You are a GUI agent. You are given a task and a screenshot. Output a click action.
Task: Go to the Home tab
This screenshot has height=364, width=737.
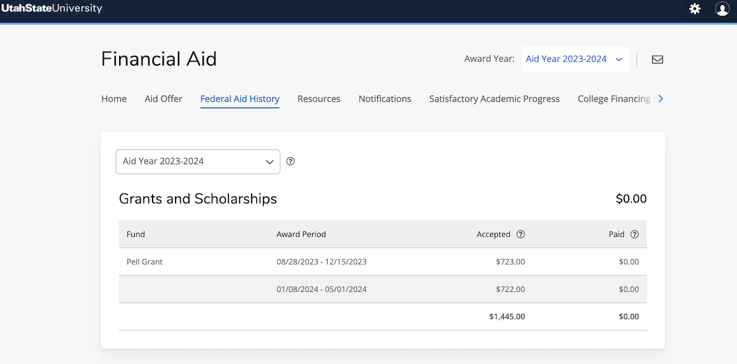[x=113, y=98]
